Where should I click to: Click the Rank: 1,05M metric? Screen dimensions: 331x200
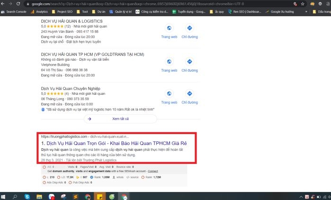[100, 177]
